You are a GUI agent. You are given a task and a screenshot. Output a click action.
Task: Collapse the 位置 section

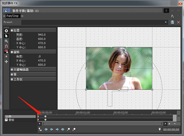[x=12, y=31]
